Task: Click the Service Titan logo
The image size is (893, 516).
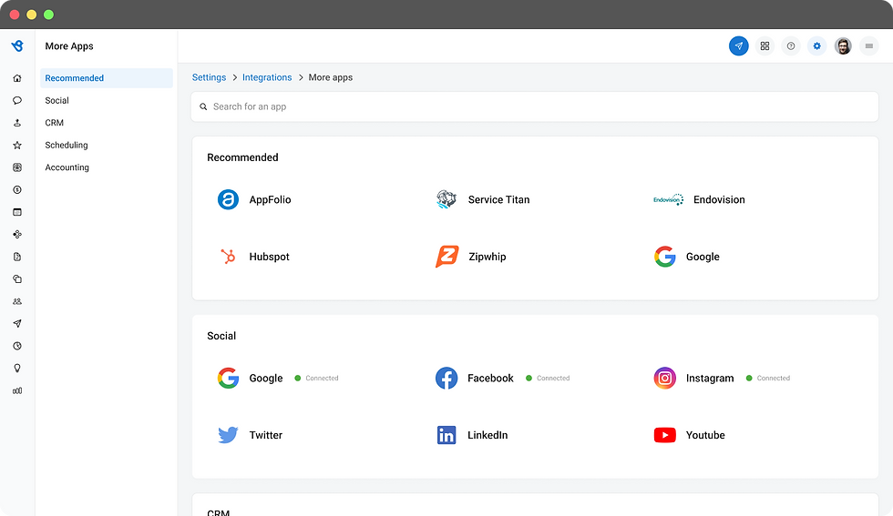Action: [446, 199]
